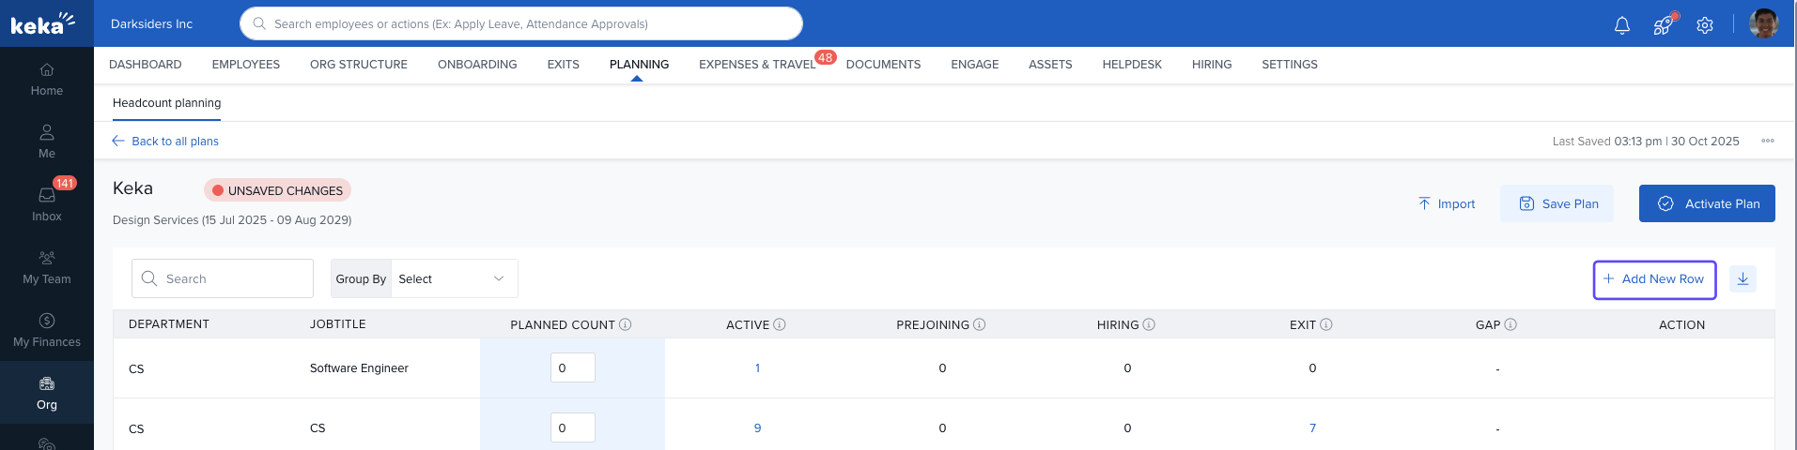1797x450 pixels.
Task: Select the Headcount planning tab
Action: tap(166, 103)
